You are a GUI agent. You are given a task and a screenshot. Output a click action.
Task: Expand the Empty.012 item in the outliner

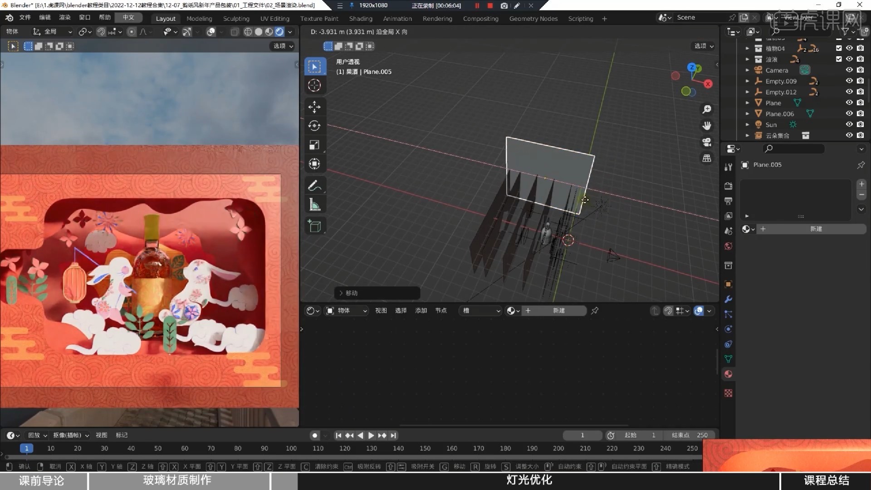[747, 92]
